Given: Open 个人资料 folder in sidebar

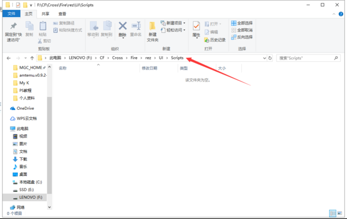Looking at the screenshot, I should coord(24,98).
